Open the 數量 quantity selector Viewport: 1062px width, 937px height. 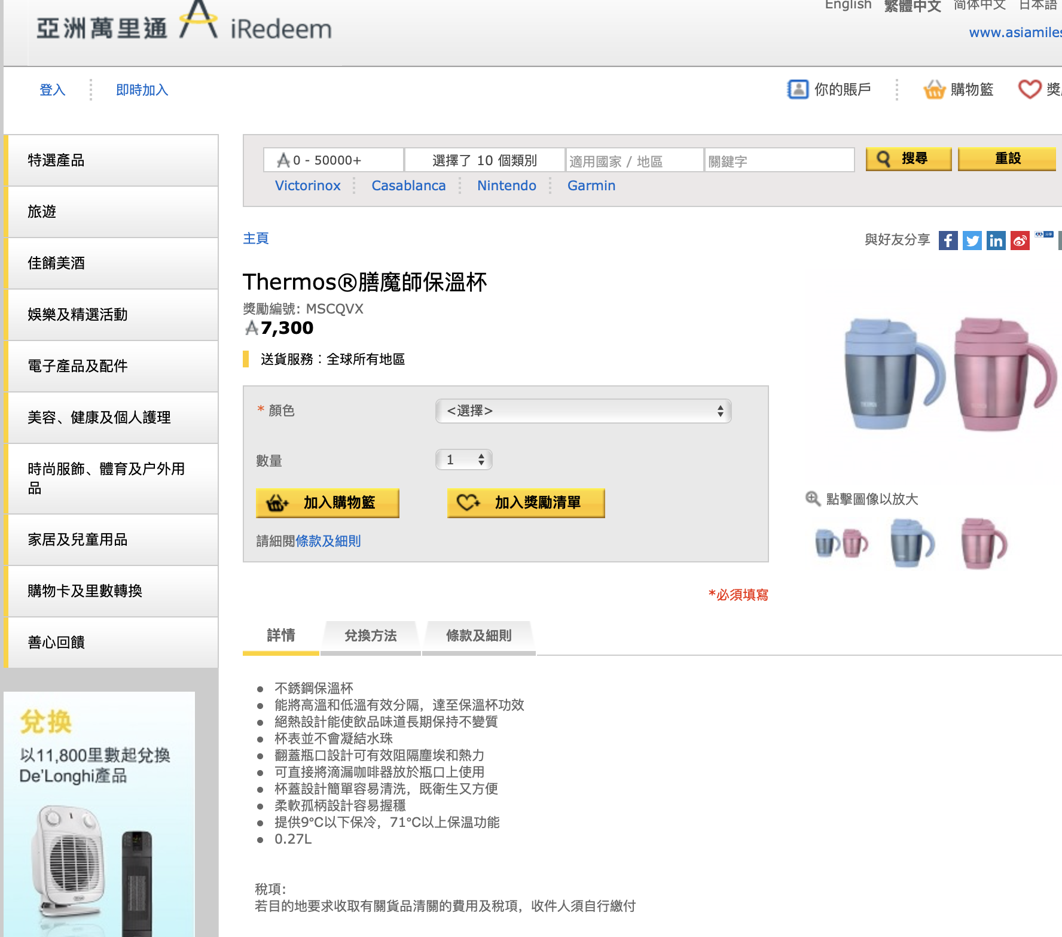464,460
